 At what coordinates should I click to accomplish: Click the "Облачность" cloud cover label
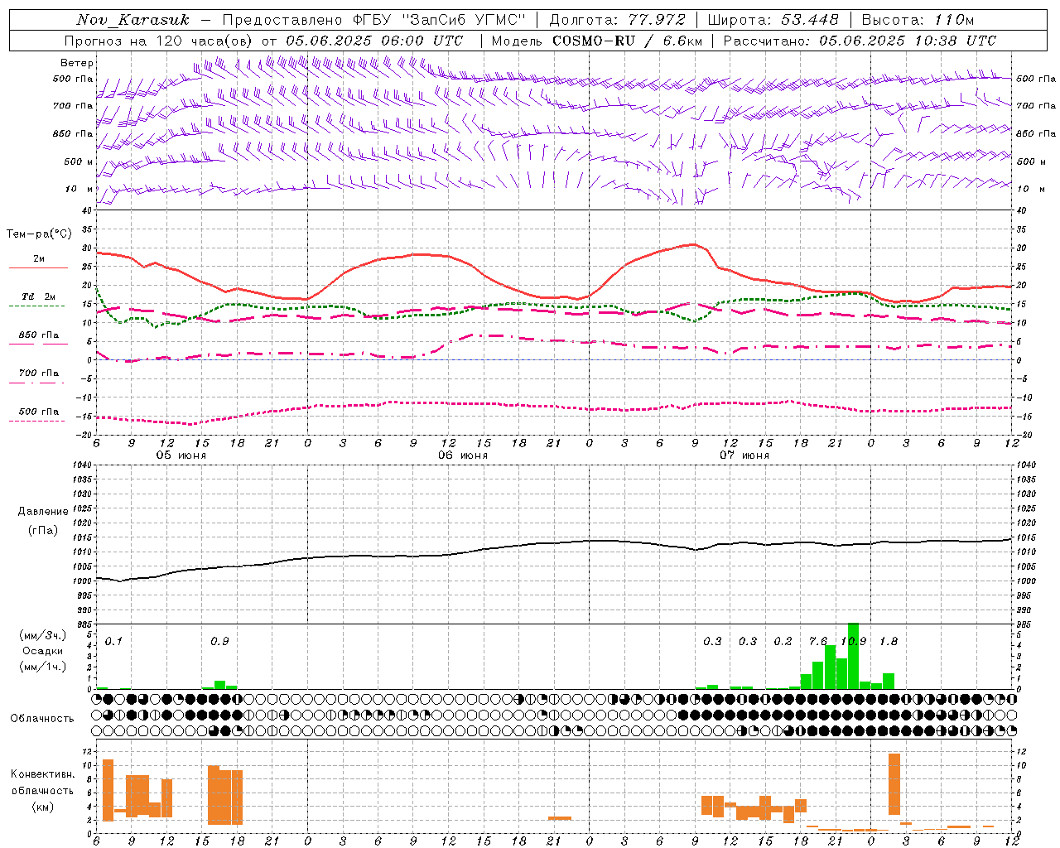(x=42, y=719)
